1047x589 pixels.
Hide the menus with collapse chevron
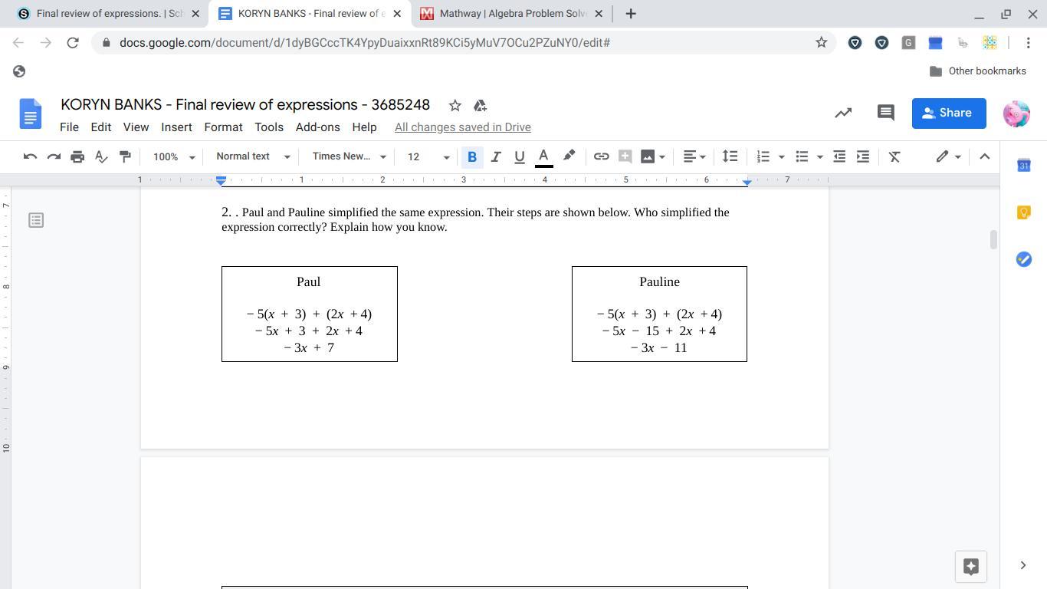coord(985,156)
